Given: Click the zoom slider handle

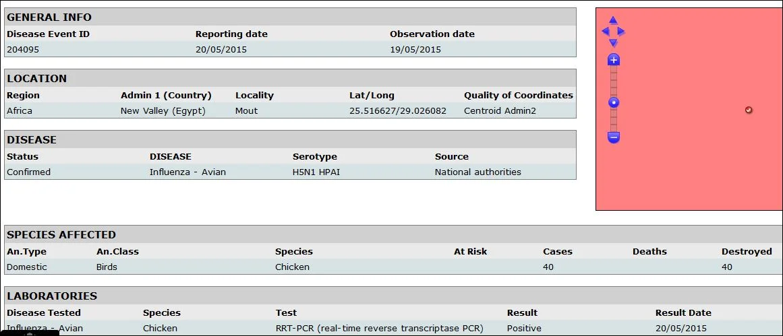Looking at the screenshot, I should (x=614, y=103).
